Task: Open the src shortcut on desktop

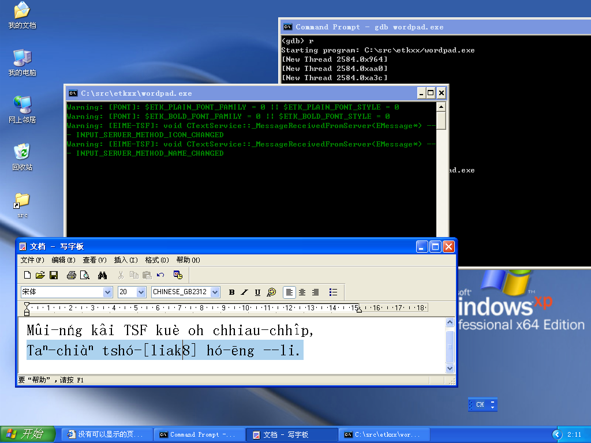Action: (22, 205)
